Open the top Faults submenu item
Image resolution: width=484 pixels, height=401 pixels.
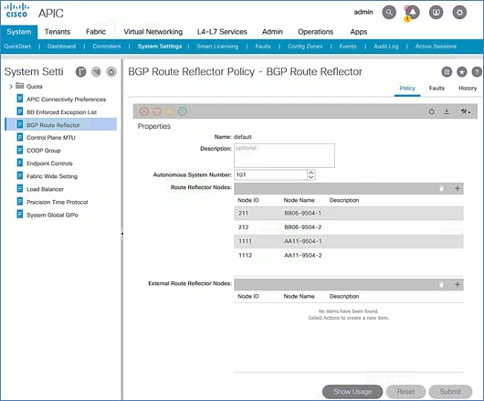pos(263,47)
